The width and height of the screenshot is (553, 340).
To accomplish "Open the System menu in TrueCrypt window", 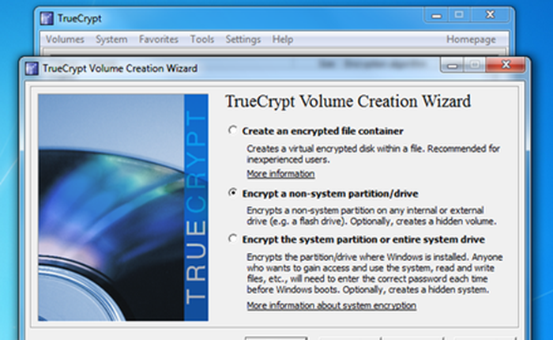I will click(111, 40).
